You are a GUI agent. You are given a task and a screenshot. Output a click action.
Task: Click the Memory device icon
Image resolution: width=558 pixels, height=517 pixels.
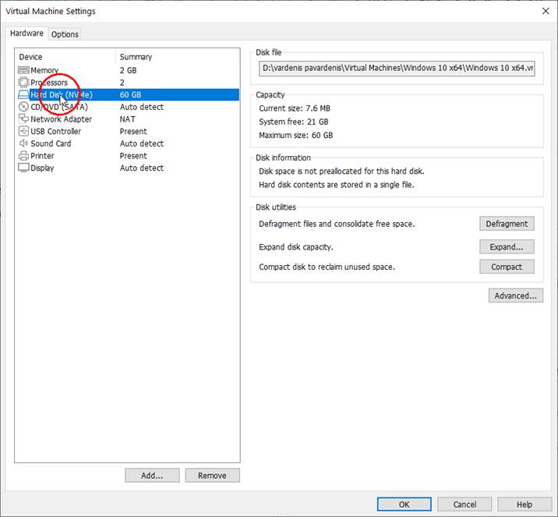pyautogui.click(x=23, y=70)
